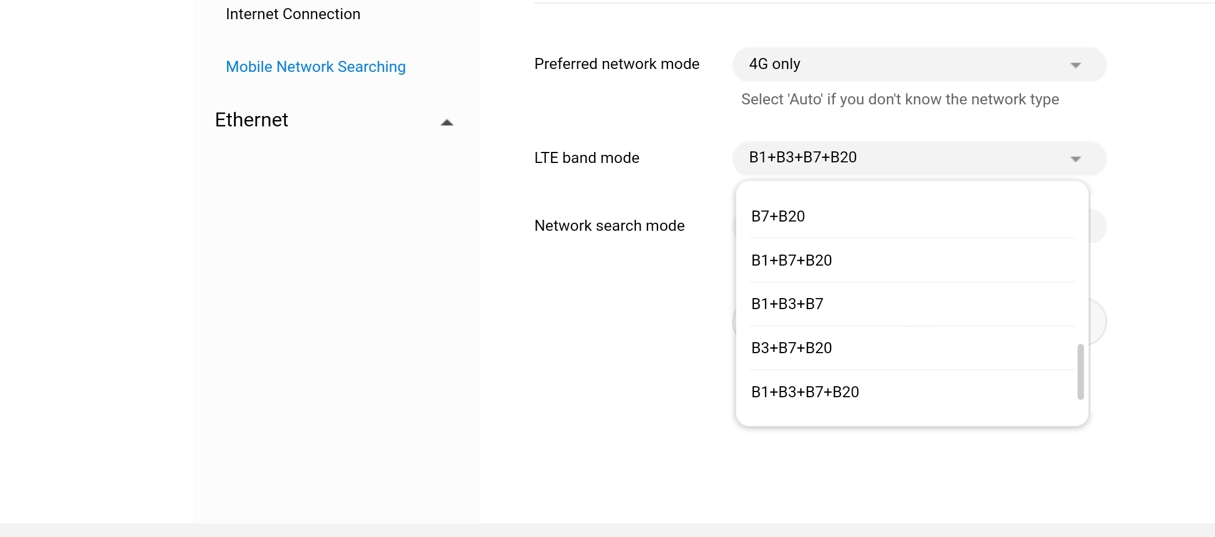The width and height of the screenshot is (1215, 537).
Task: Click the Ethernet section heading
Action: coord(251,119)
